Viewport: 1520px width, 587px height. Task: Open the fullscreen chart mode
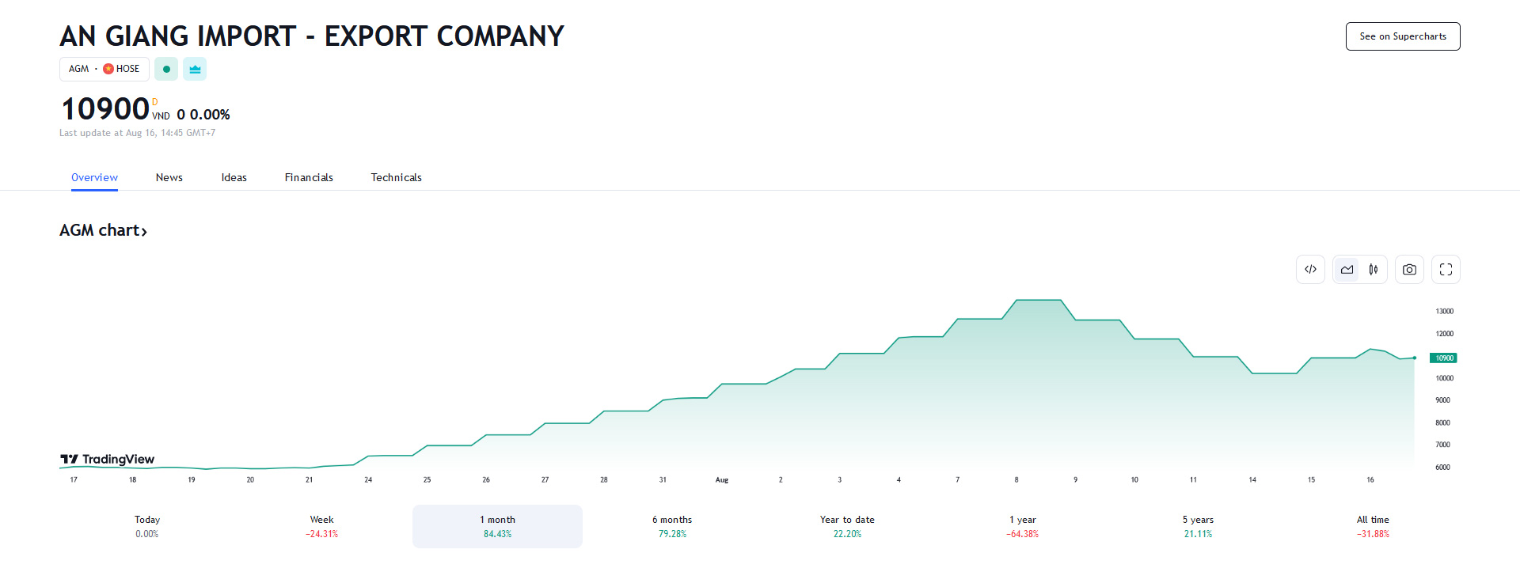pos(1446,270)
